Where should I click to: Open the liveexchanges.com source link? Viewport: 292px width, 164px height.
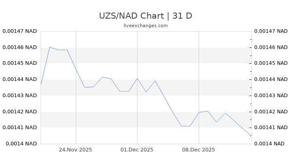[146, 26]
